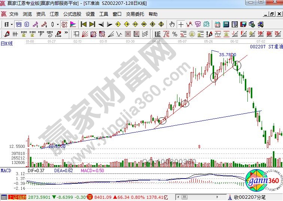
Task: Click the 002207 ST准油 stock name label
Action: coord(267,47)
